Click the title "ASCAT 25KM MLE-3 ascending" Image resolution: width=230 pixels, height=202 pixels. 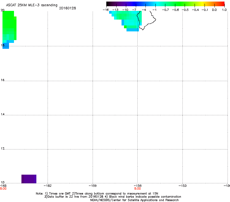[32, 5]
